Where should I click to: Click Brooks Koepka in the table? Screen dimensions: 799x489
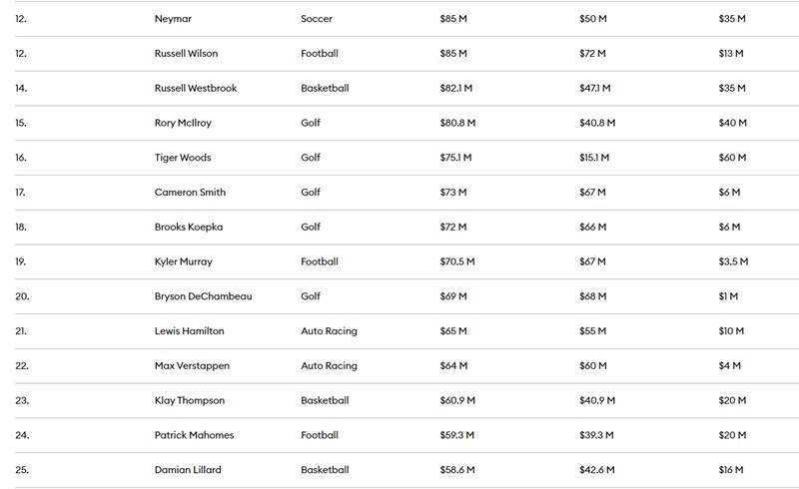pos(189,228)
